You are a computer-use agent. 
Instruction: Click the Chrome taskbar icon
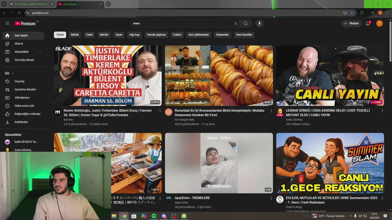(x=124, y=216)
